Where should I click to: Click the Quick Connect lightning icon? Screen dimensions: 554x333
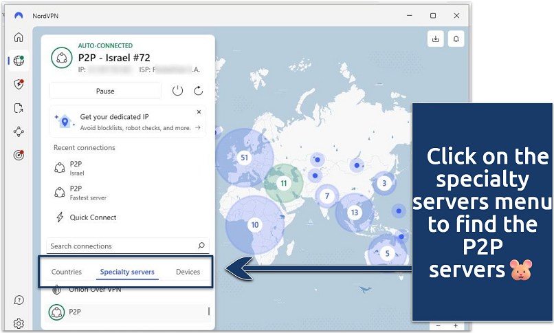tap(60, 217)
